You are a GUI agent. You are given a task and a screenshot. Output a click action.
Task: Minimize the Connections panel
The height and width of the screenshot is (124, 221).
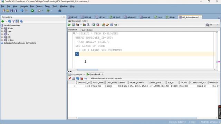[x=64, y=17]
